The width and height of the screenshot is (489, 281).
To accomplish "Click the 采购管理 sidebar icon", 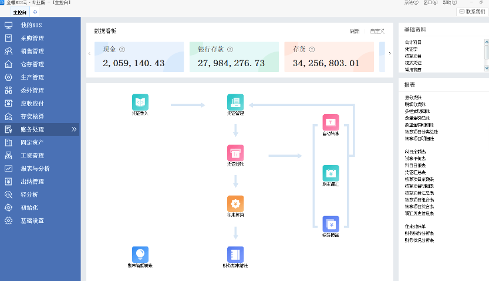I will [x=8, y=38].
